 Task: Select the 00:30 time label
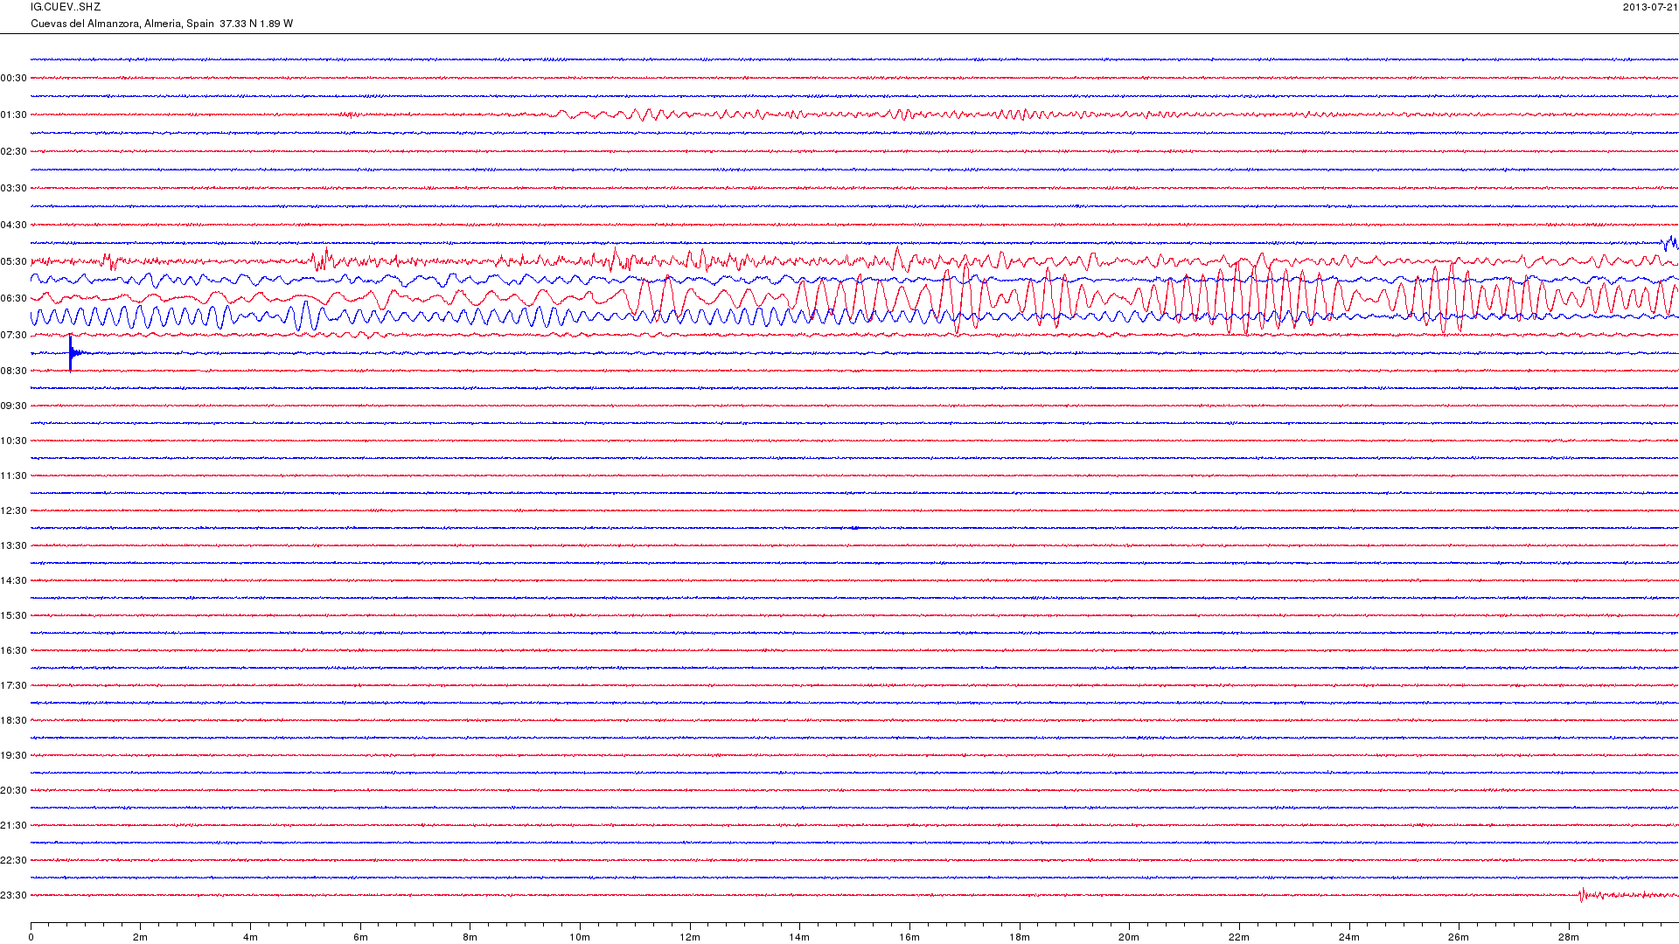(14, 78)
